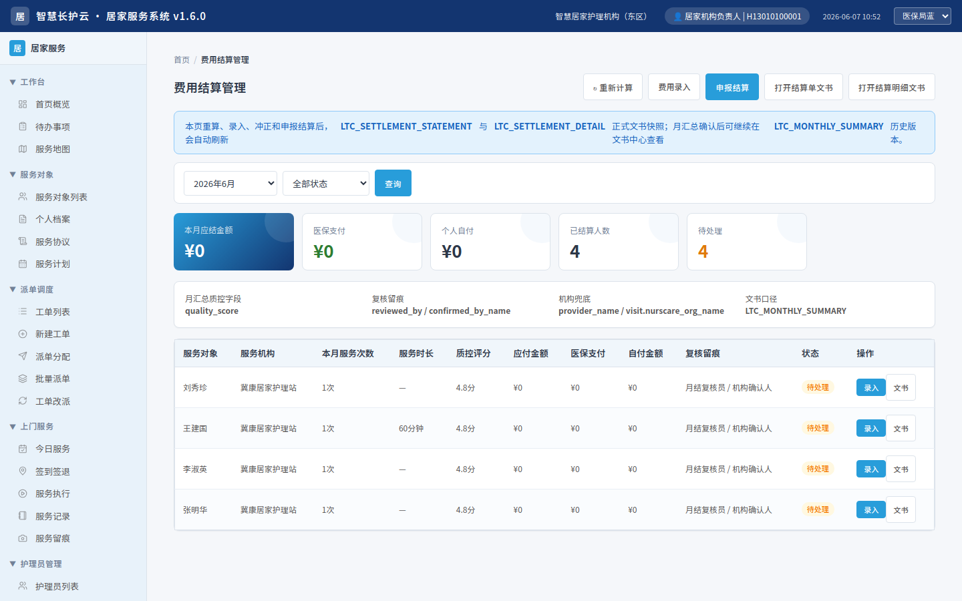
Task: Click 文书 button in 李淑英 row
Action: 901,469
